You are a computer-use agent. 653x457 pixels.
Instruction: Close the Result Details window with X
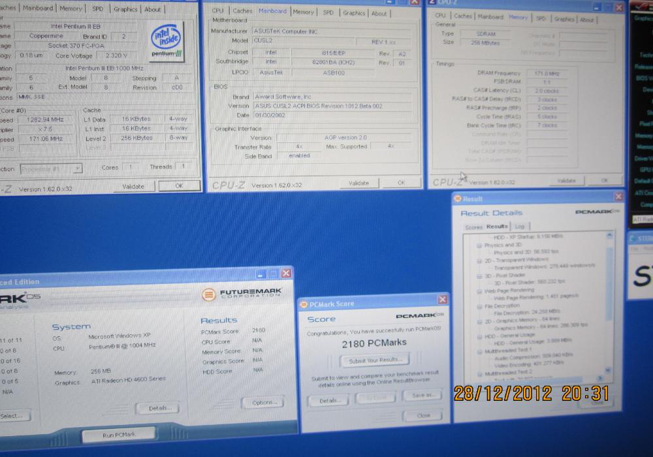pyautogui.click(x=618, y=196)
